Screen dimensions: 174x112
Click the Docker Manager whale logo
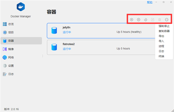click(21, 7)
